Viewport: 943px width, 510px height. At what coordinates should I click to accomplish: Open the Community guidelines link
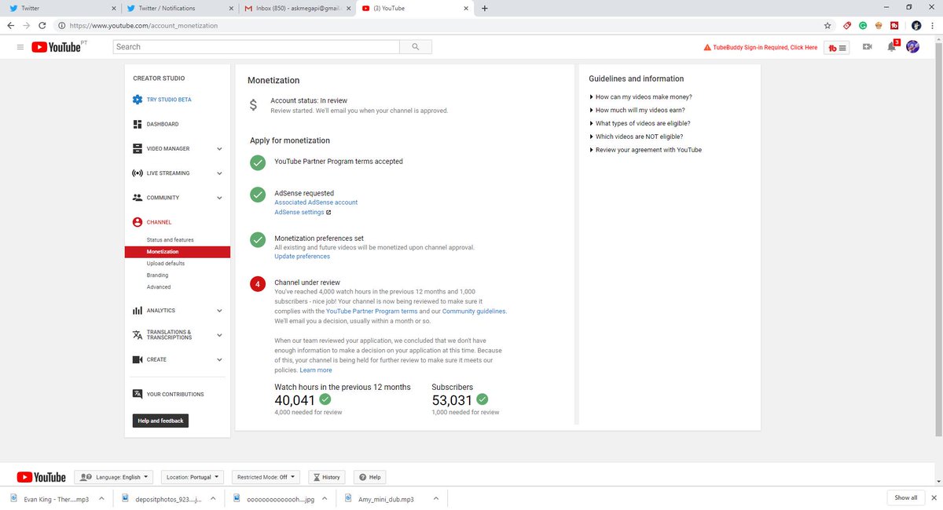(x=474, y=311)
